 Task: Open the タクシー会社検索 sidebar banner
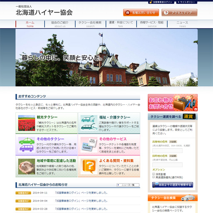tap(173, 198)
